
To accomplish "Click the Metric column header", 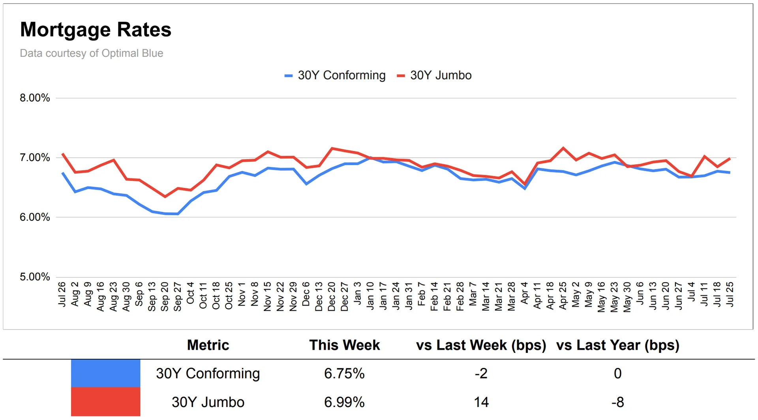I will click(x=208, y=345).
